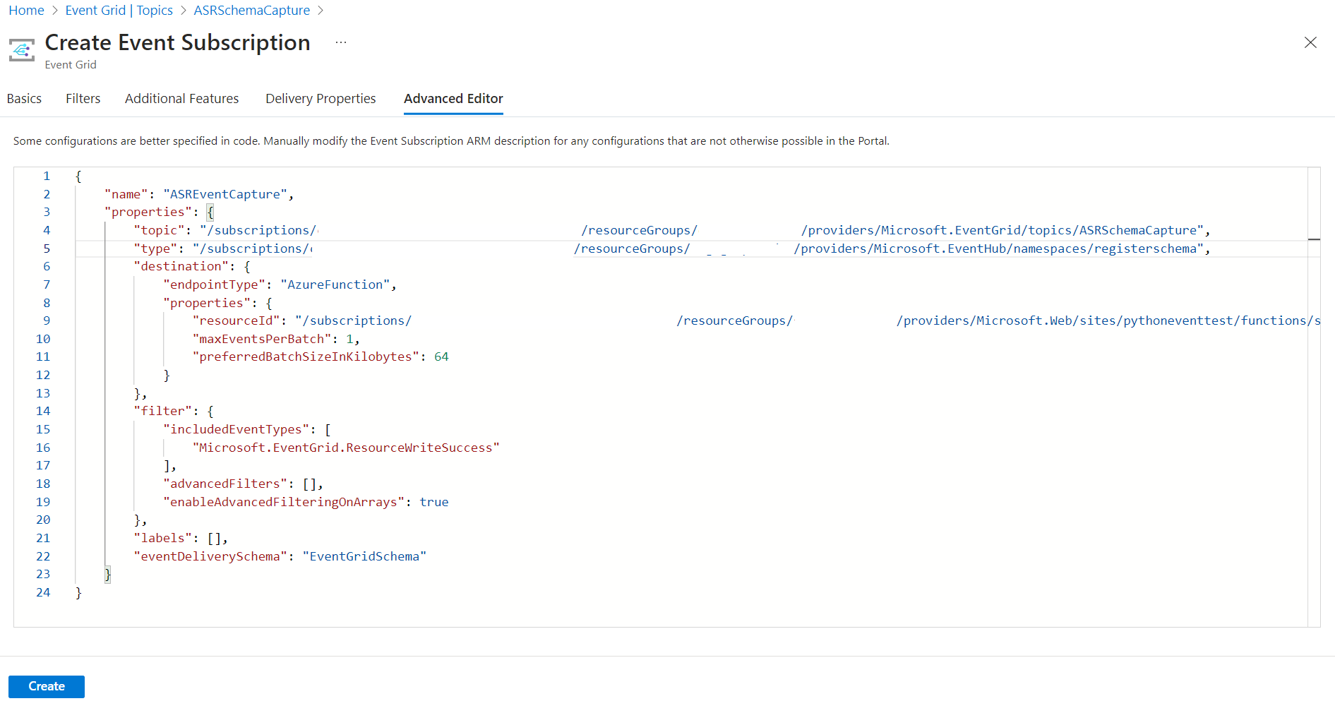Select the preferredBatchSizeInKilobytes value 64

442,356
